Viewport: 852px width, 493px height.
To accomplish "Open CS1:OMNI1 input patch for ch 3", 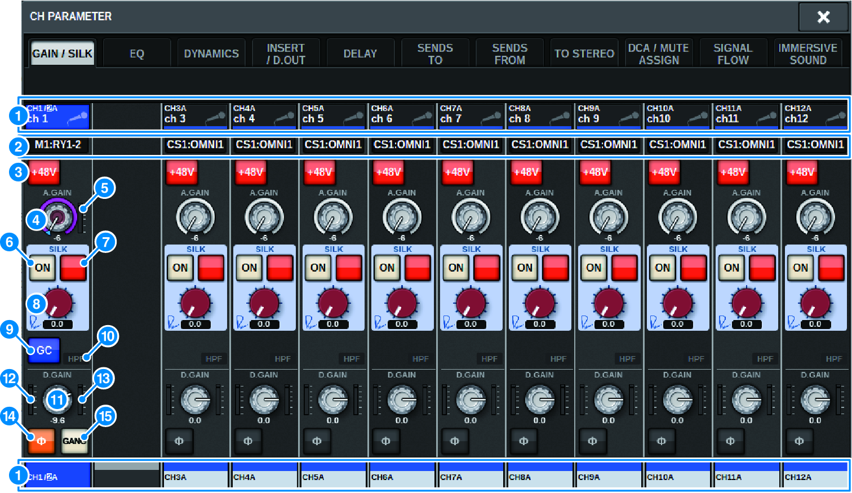I will coord(195,145).
